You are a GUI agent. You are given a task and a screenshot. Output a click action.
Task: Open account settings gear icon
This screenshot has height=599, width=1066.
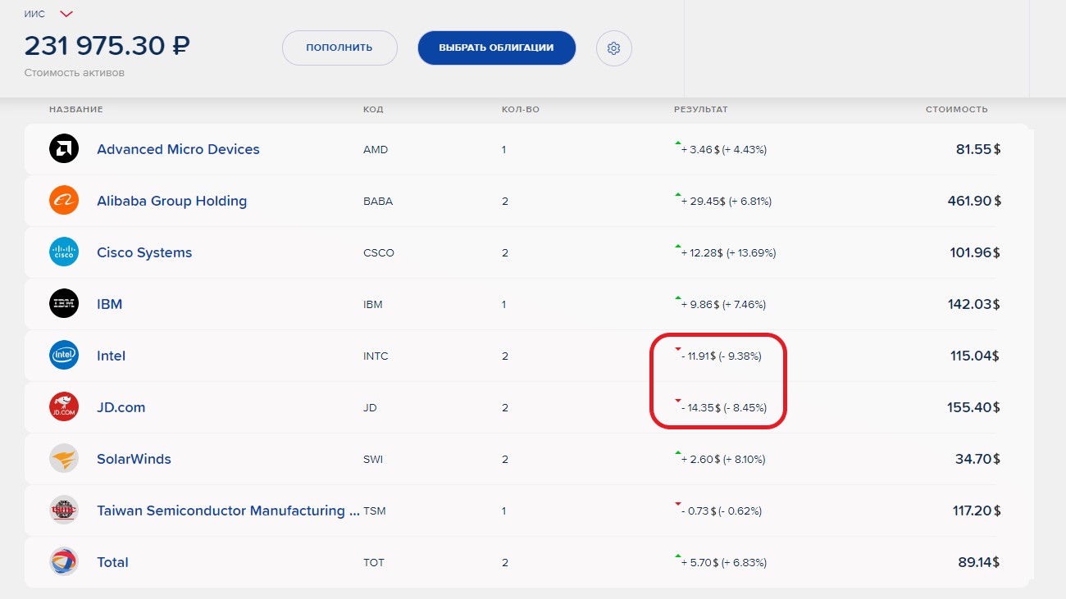tap(613, 48)
